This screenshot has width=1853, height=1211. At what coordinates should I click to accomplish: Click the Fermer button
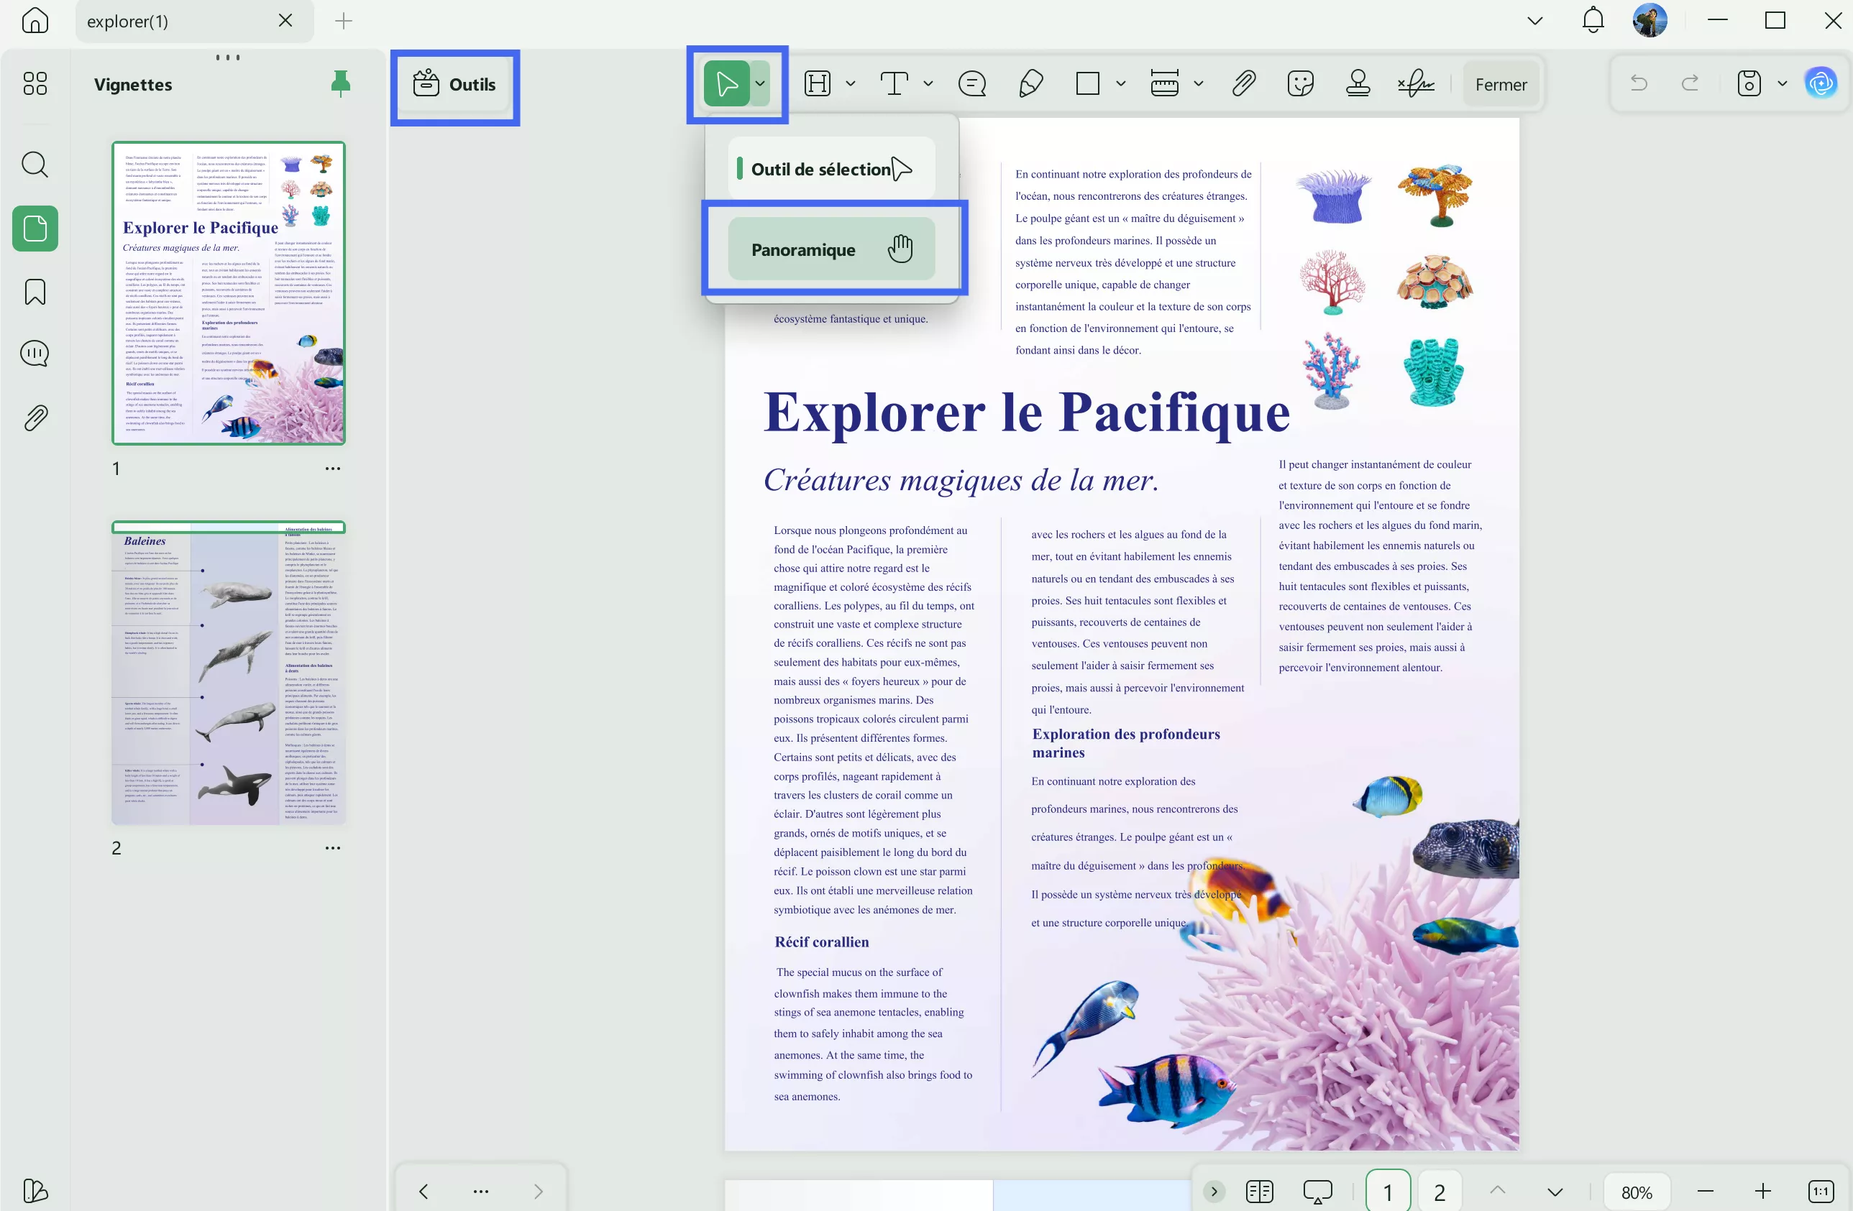click(1501, 84)
